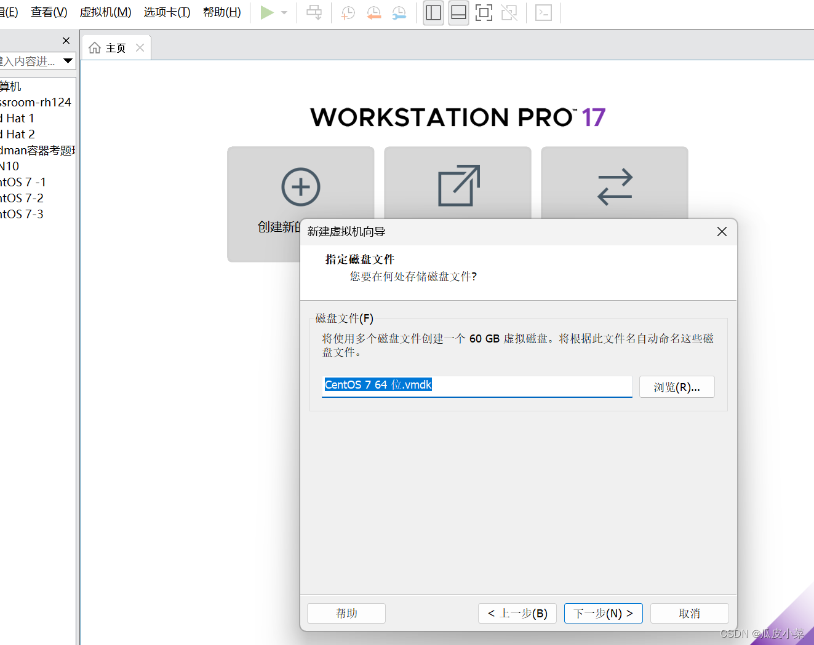This screenshot has width=814, height=645.
Task: Select tOS 7 -1 virtual machine
Action: (23, 182)
